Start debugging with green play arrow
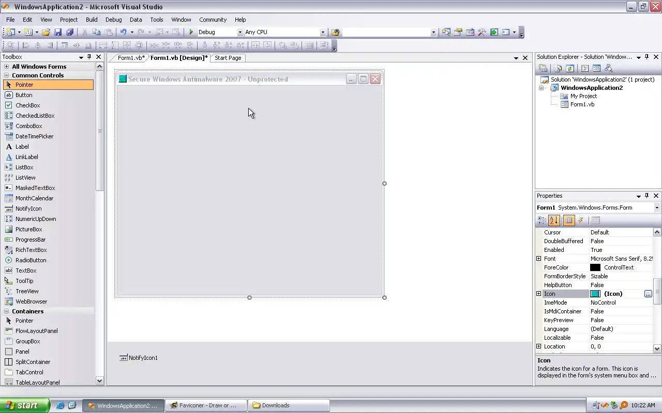Screen dimensions: 662x413 191,32
